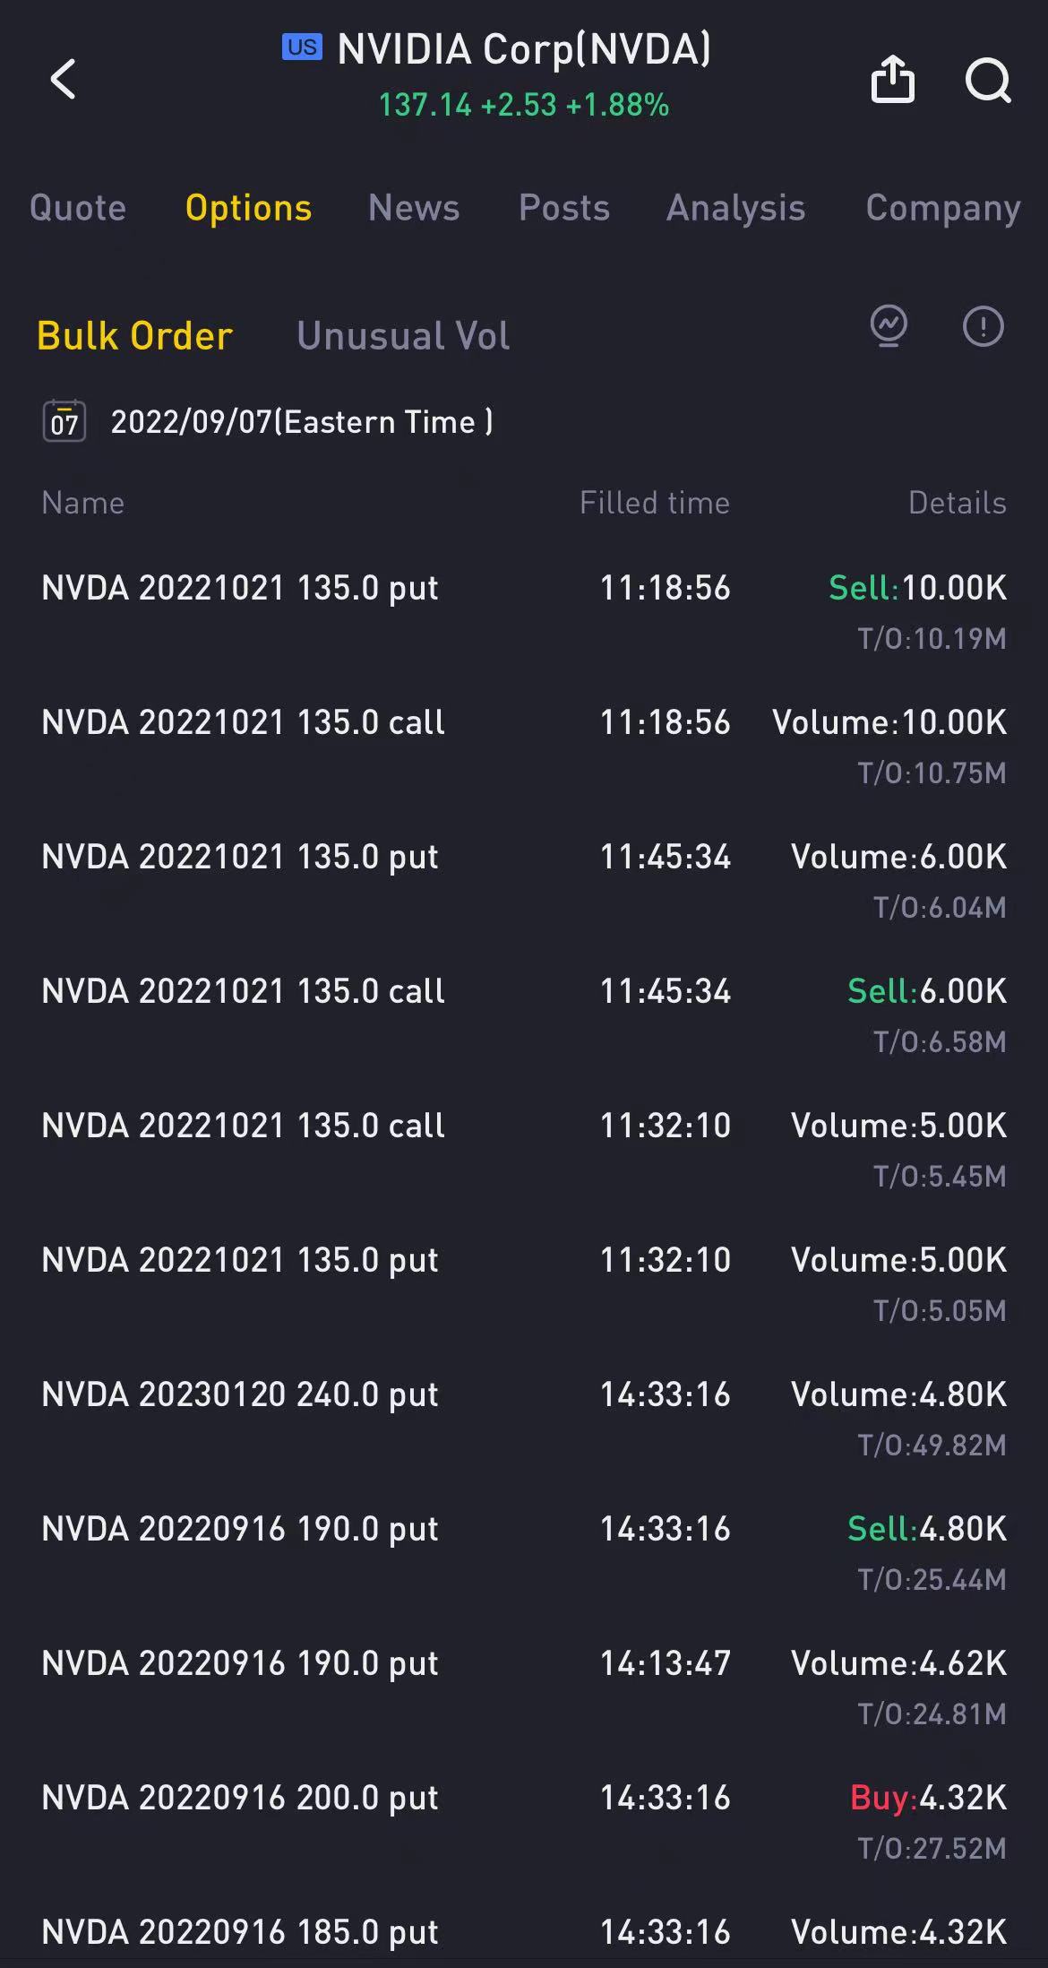Open the 20230120 240.0 put order
Screen dimensions: 1048x1968
click(240, 1395)
